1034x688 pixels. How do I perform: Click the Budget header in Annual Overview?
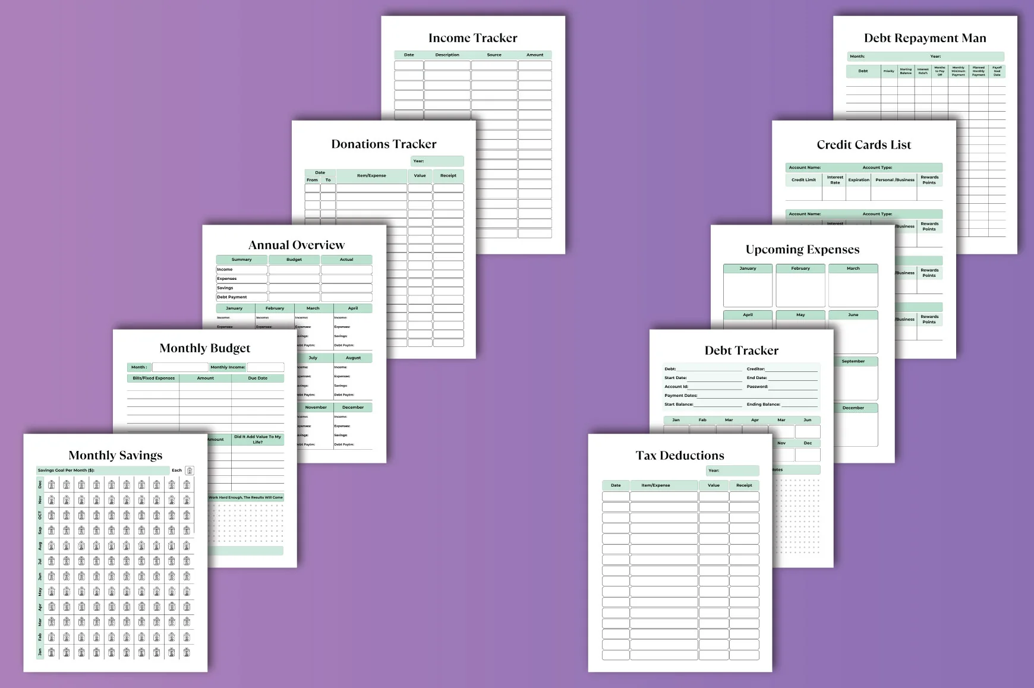click(294, 260)
